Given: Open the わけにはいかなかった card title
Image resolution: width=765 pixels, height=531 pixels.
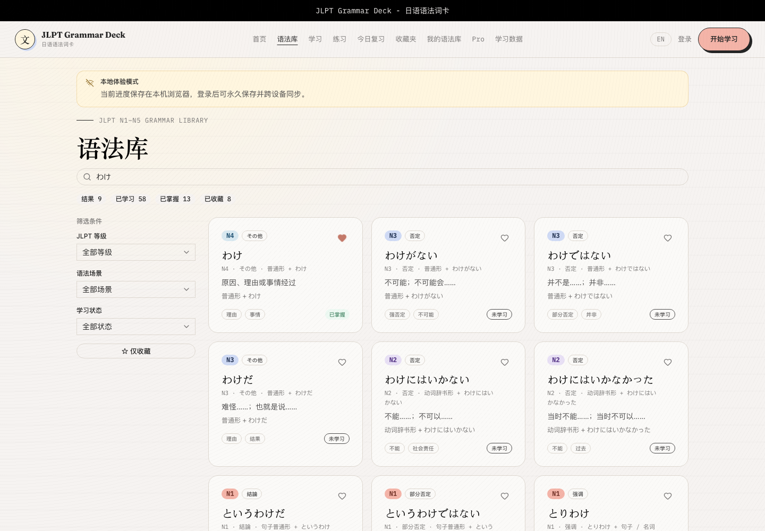Looking at the screenshot, I should (600, 380).
